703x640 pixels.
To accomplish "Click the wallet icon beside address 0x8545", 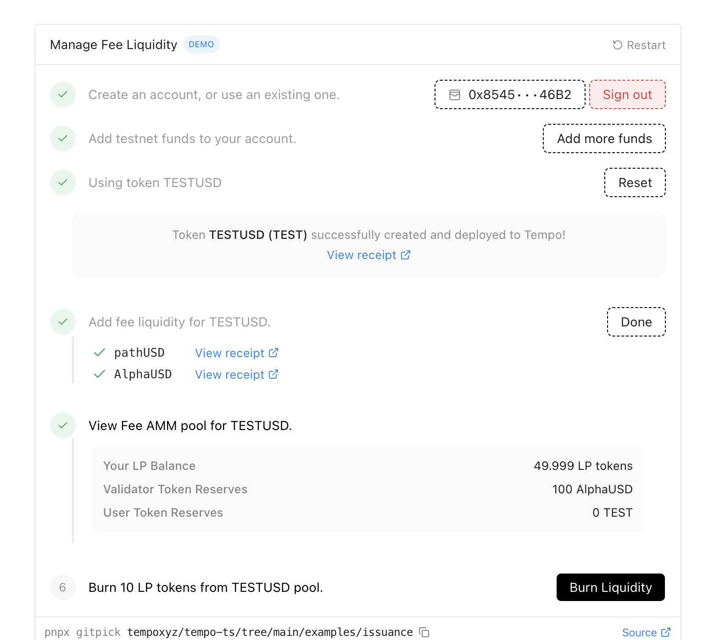I will pos(454,95).
